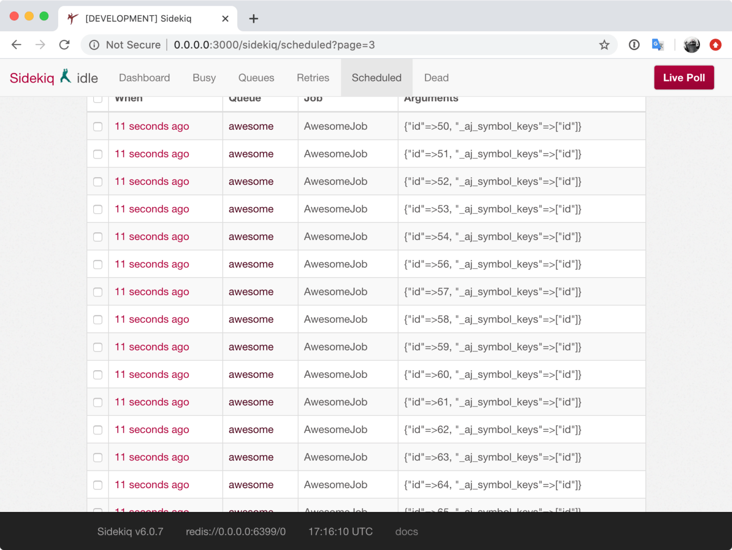This screenshot has height=550, width=732.
Task: Click the red update arrow icon
Action: click(715, 45)
